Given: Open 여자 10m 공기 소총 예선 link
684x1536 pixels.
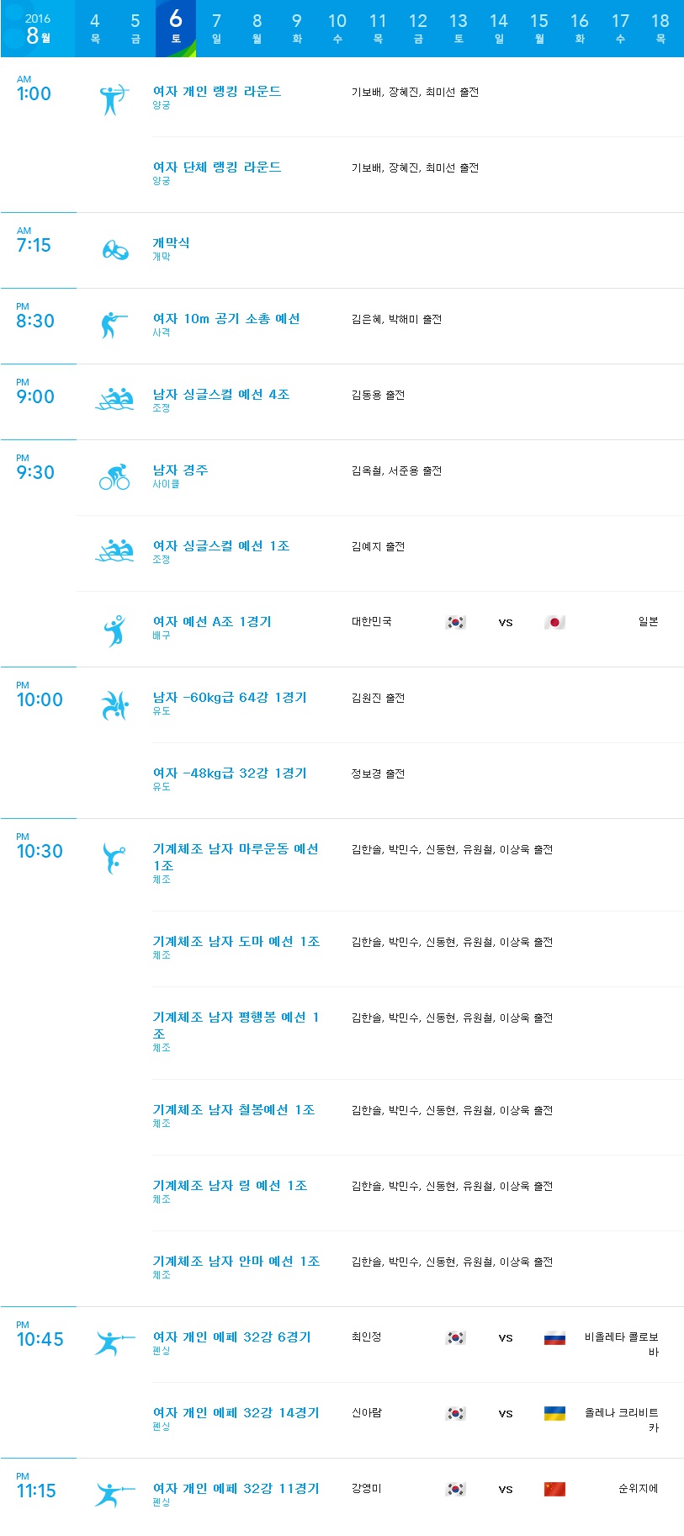Looking at the screenshot, I should point(226,319).
